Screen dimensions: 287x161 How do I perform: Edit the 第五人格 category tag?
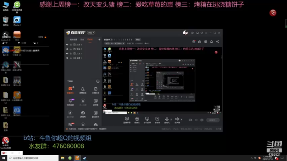click(x=114, y=43)
